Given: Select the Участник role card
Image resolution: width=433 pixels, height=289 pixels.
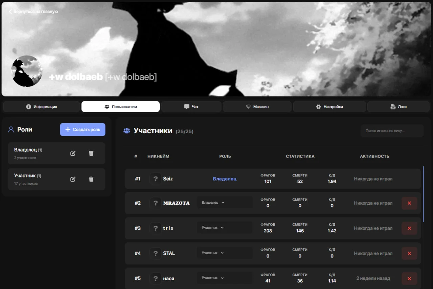Looking at the screenshot, I should click(56, 179).
